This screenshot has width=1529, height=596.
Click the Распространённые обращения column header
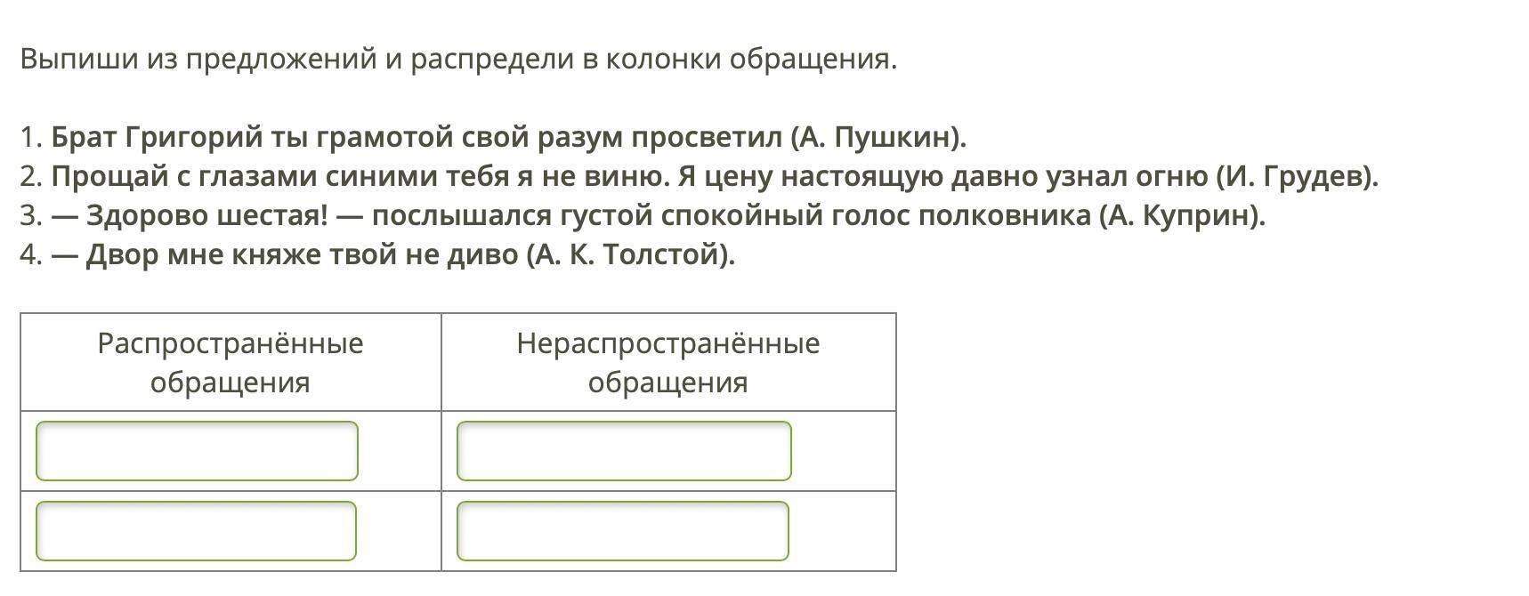coord(231,362)
